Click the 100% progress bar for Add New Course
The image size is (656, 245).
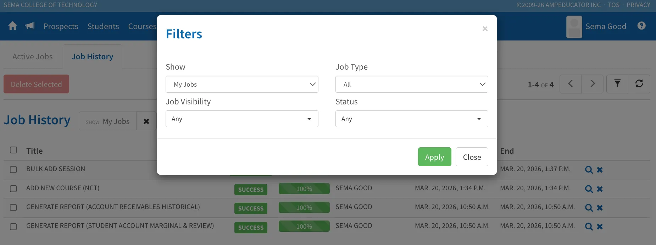tap(304, 189)
